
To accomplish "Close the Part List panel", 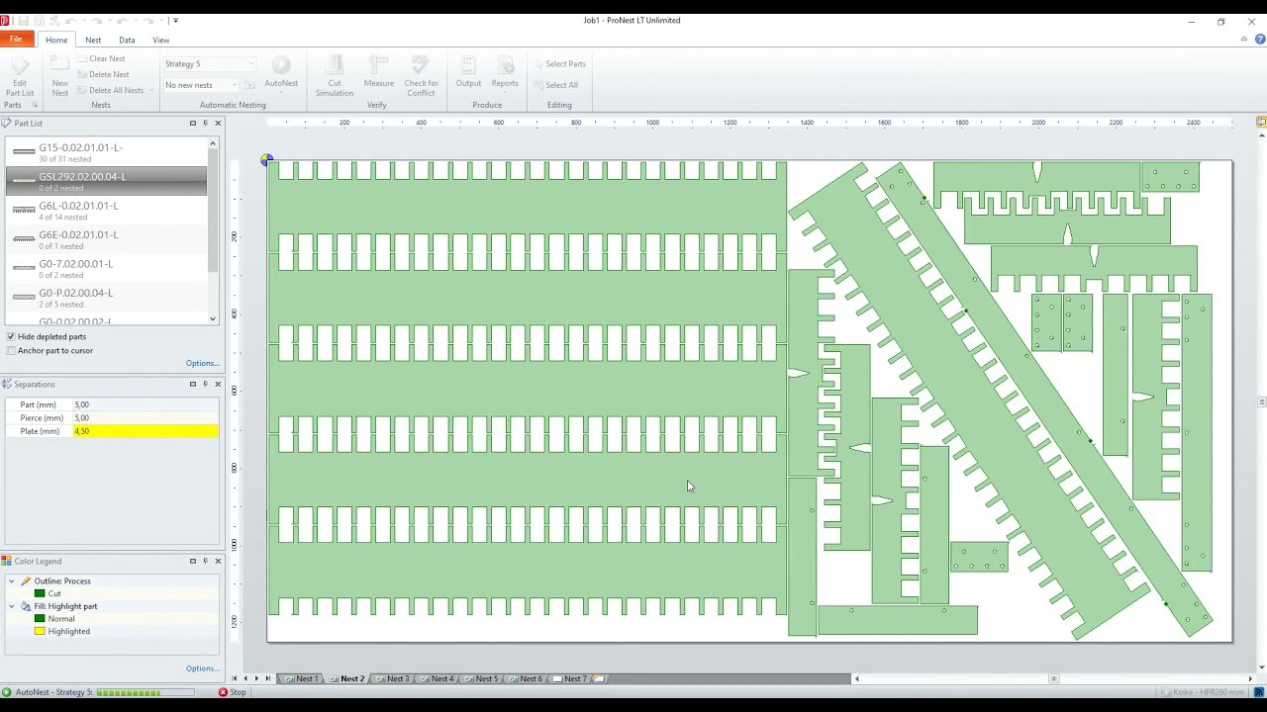I will (x=218, y=123).
